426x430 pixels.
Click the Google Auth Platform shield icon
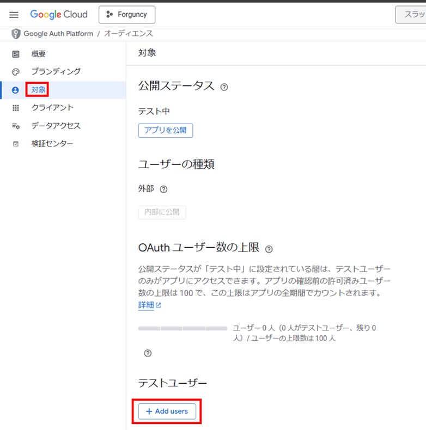pyautogui.click(x=16, y=34)
